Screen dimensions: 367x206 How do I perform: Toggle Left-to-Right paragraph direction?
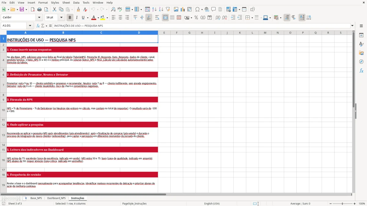tap(287, 18)
